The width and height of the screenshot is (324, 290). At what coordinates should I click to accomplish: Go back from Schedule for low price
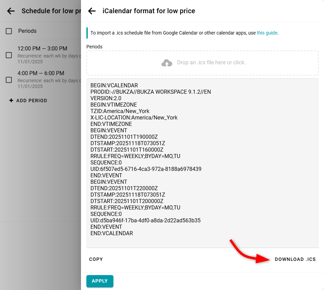11,11
